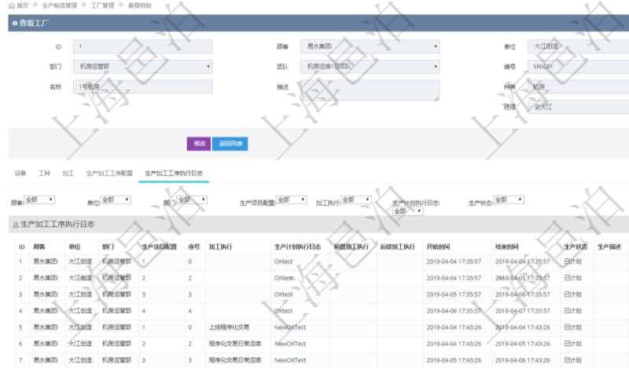Open the 顾客 dropdown showing 易水集团
This screenshot has width=629, height=368.
[370, 46]
